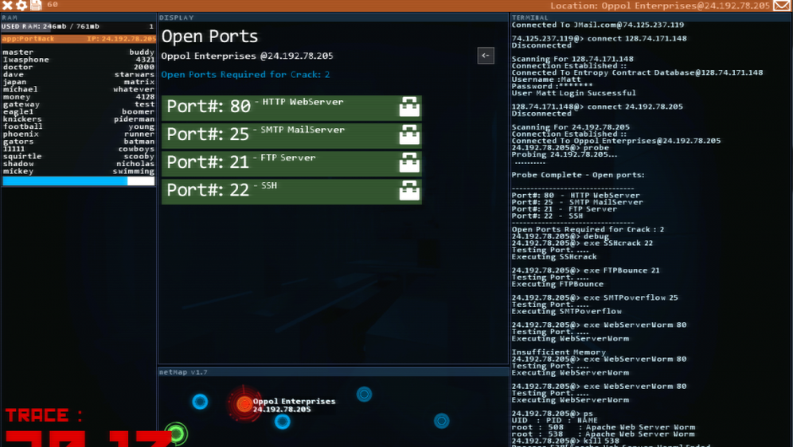
Task: Click 'gateway' in the PortHack list
Action: tap(21, 104)
